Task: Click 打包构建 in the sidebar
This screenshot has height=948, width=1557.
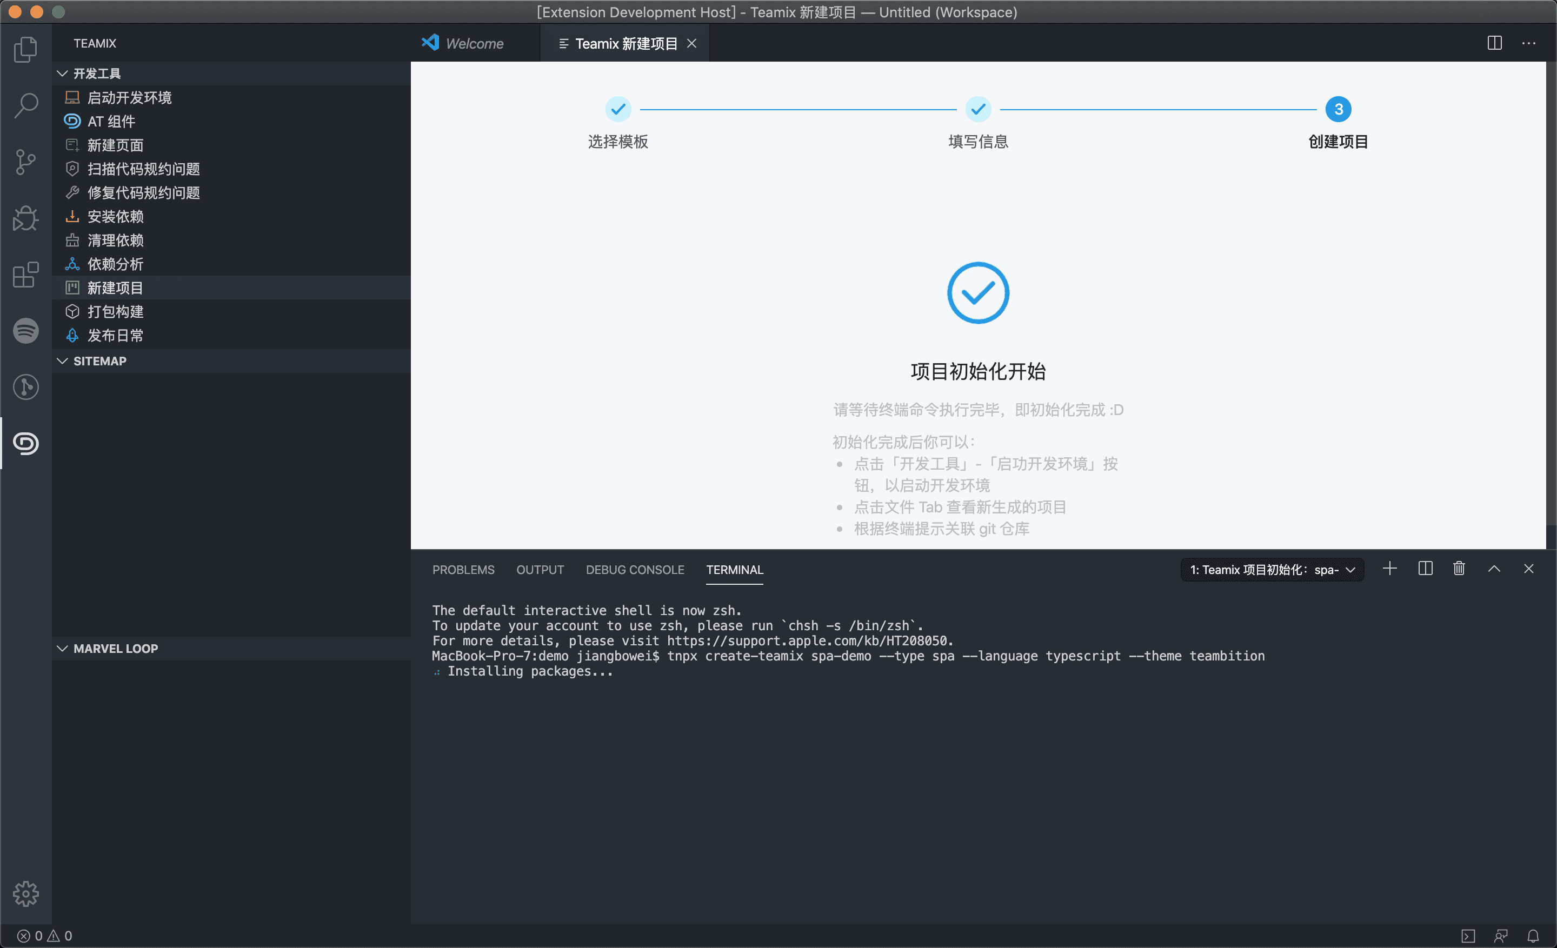Action: [x=231, y=311]
